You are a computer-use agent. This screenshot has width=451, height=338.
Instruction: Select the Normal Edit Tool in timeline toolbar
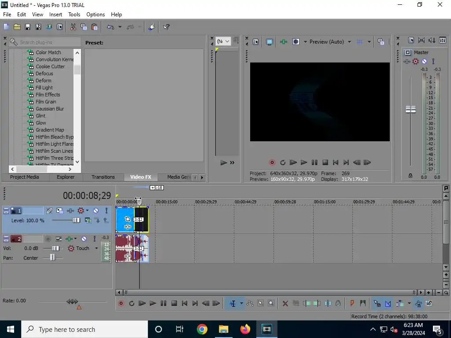(233, 303)
